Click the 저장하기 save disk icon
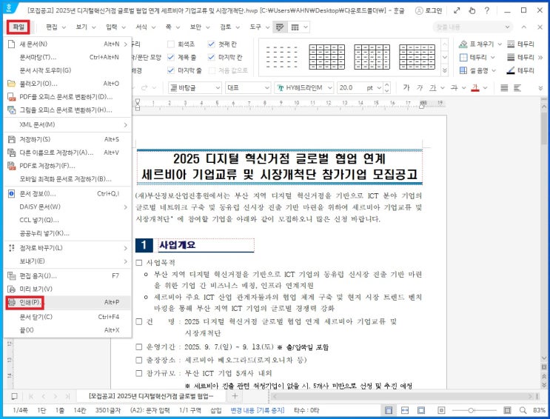 click(x=11, y=139)
